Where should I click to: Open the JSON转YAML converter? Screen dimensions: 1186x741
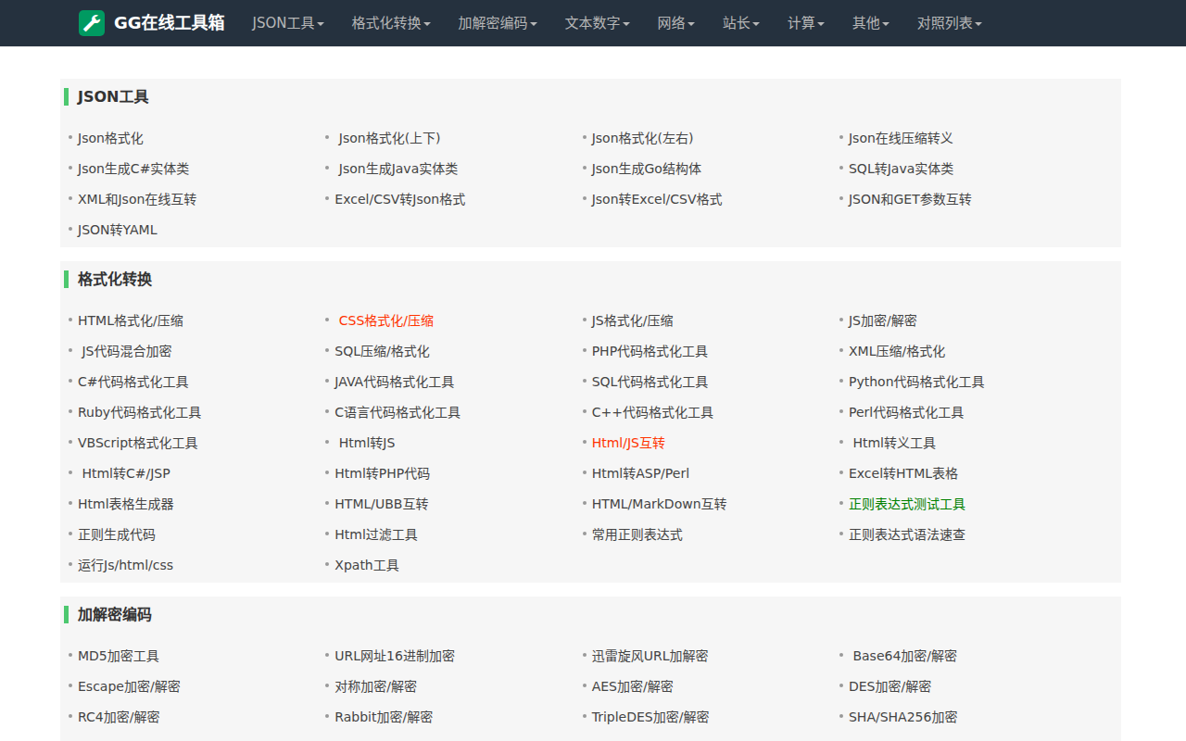[x=118, y=229]
